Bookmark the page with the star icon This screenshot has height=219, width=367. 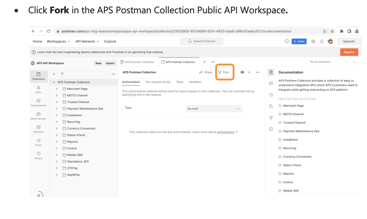coord(332,31)
